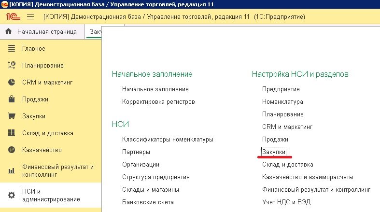Click the Планирование chart icon
The width and height of the screenshot is (380, 212).
click(12, 65)
